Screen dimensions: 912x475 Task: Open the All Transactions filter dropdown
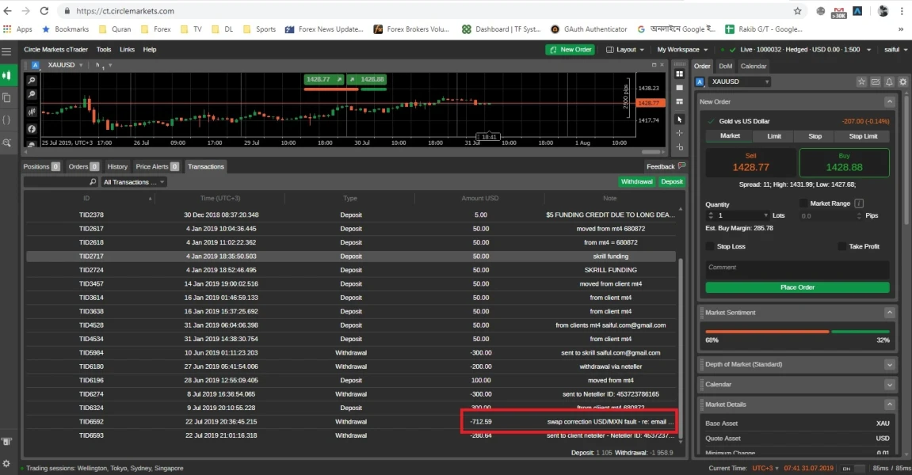click(134, 182)
